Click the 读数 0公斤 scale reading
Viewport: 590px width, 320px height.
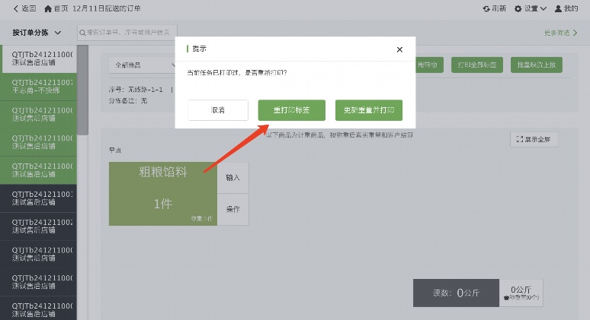(456, 293)
